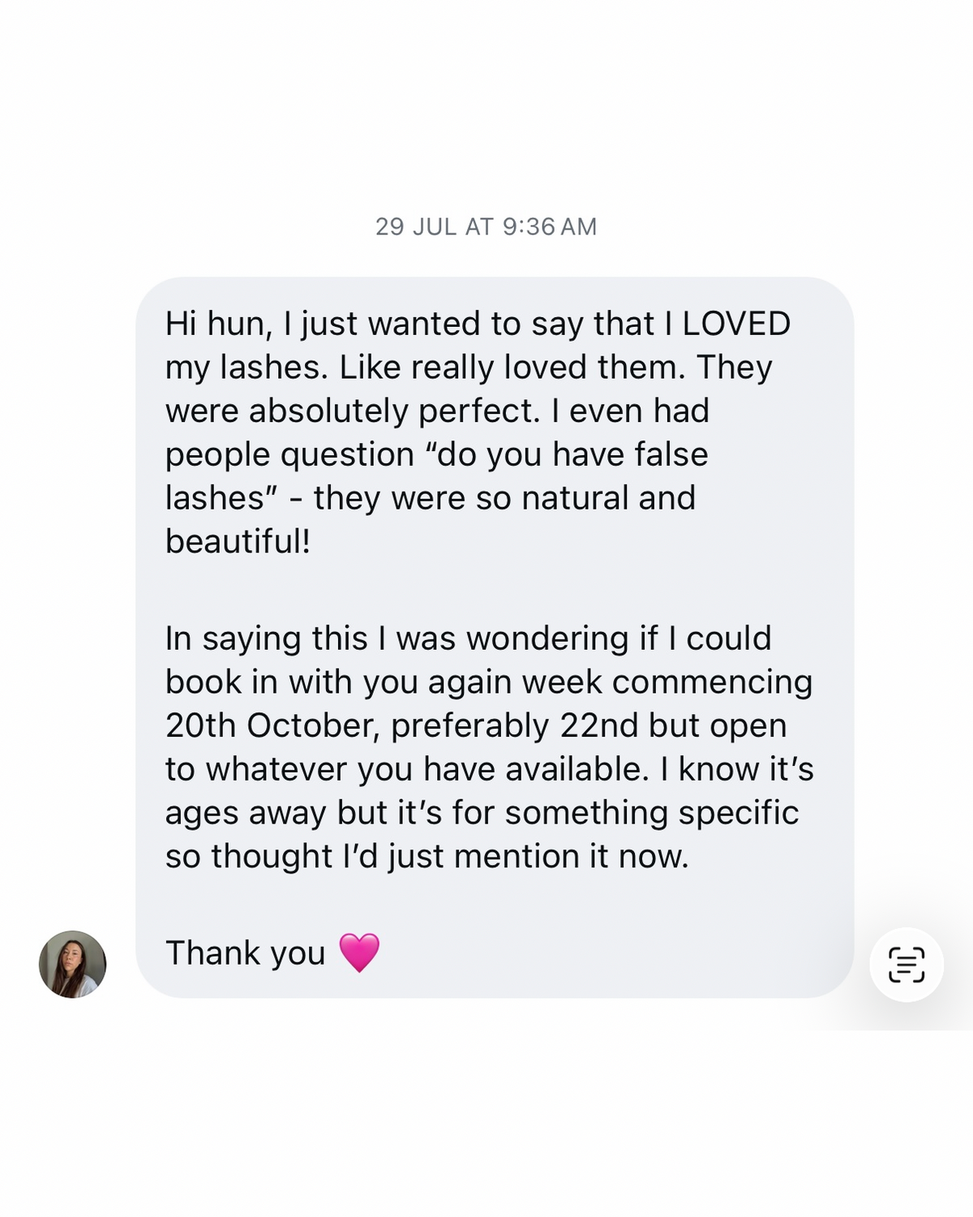
Task: Tap the '20th October' date text
Action: (x=272, y=725)
